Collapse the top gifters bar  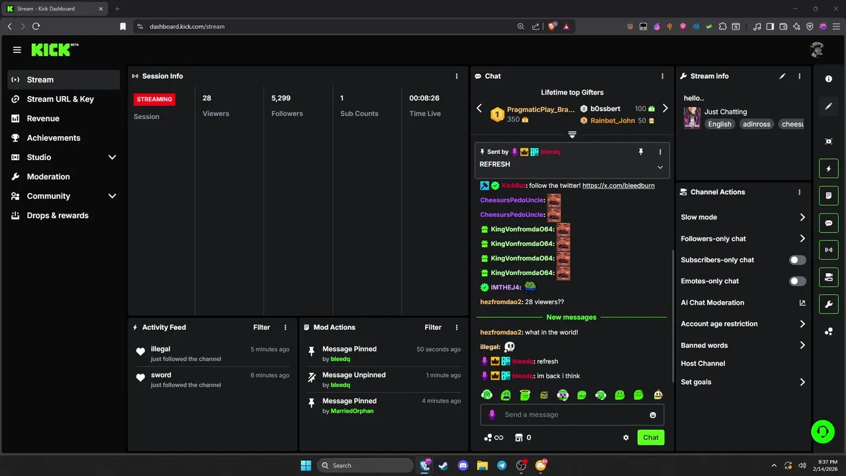pos(572,135)
